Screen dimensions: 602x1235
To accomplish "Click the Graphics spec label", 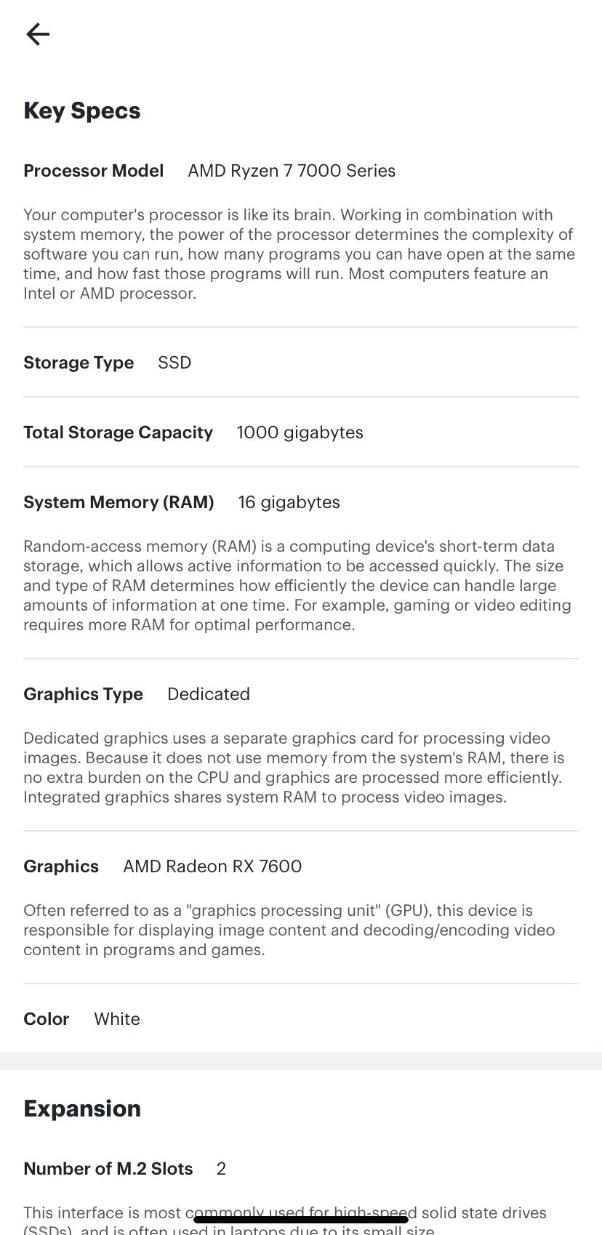I will pyautogui.click(x=61, y=866).
